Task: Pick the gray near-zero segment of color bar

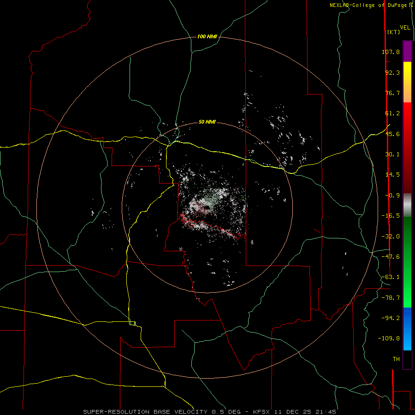Action: 407,205
